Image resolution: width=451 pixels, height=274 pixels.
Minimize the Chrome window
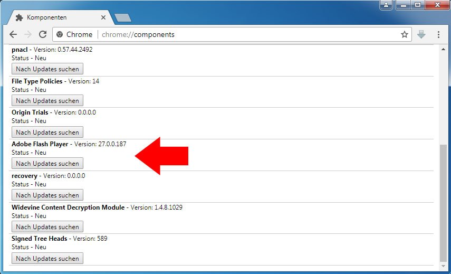404,5
